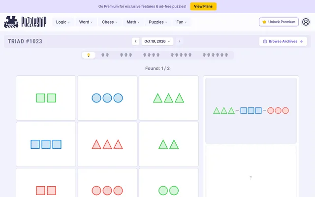Click the TRIAD #1023 title
This screenshot has width=315, height=197.
(x=25, y=41)
